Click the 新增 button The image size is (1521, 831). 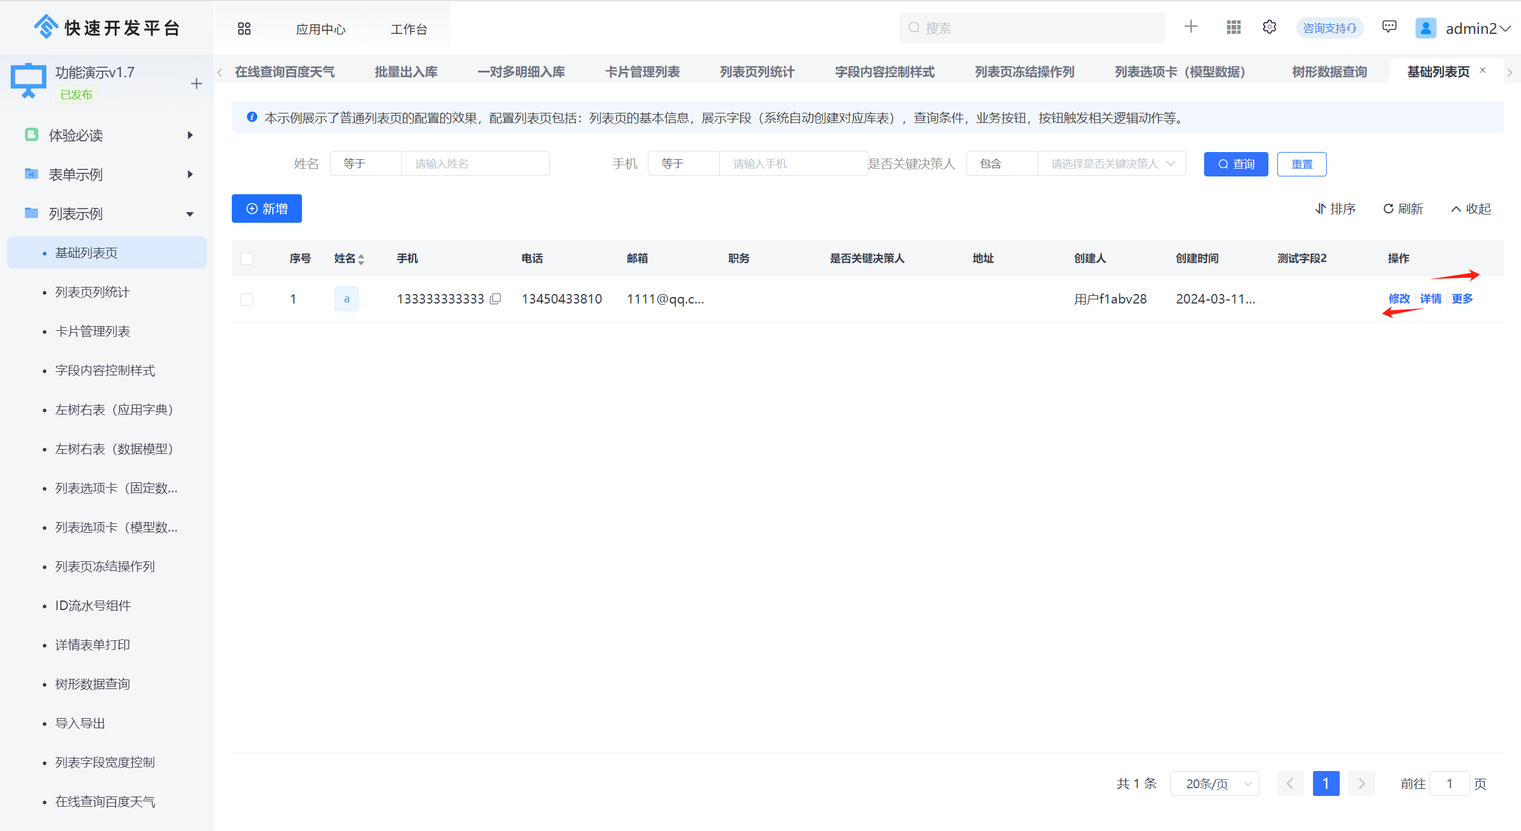coord(267,209)
